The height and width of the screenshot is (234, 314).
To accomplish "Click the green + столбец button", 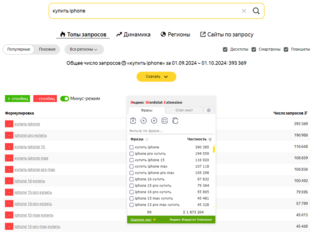I will pyautogui.click(x=17, y=99).
